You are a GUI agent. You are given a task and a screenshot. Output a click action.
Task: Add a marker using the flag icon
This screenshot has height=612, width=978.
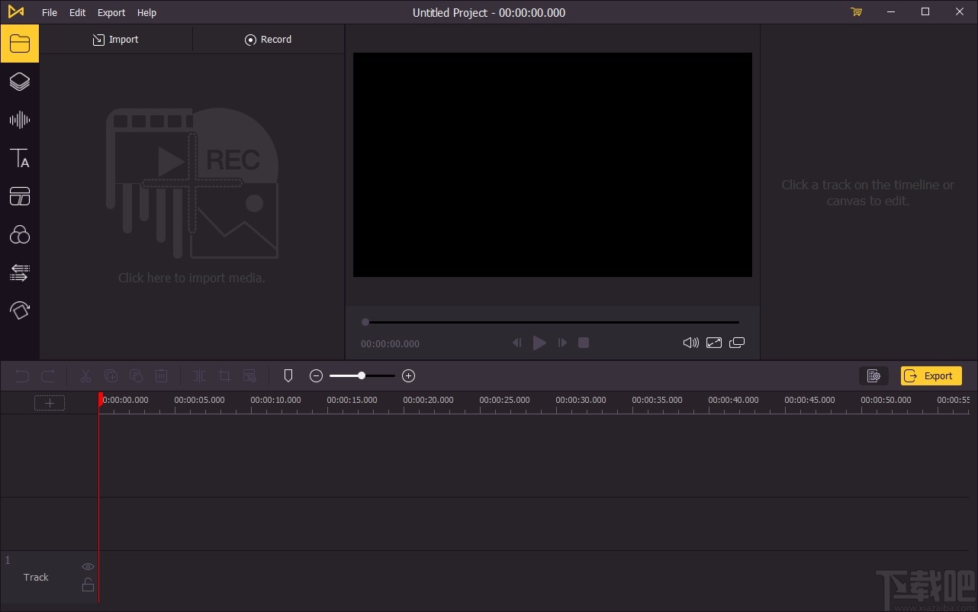click(288, 375)
